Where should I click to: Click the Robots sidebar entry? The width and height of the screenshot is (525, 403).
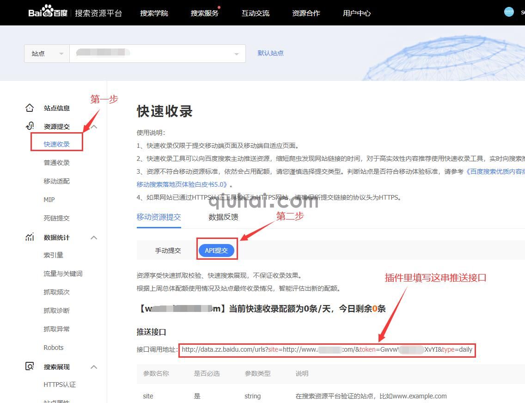point(54,347)
